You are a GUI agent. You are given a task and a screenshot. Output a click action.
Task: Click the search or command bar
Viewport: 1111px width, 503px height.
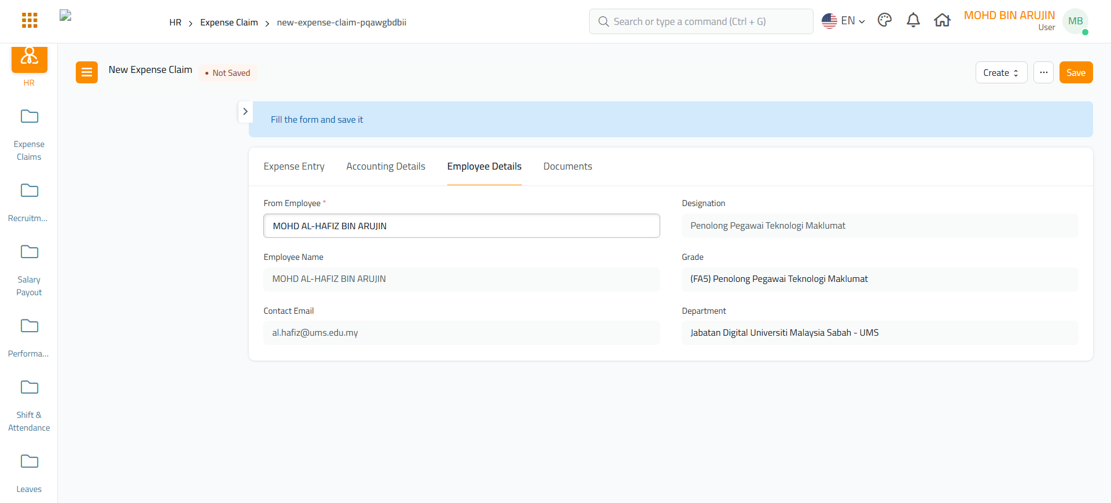pyautogui.click(x=701, y=21)
